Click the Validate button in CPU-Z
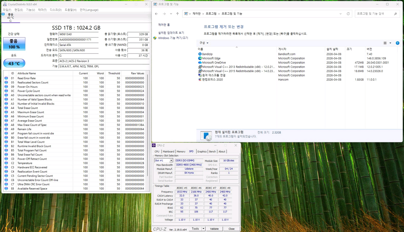 point(214,229)
